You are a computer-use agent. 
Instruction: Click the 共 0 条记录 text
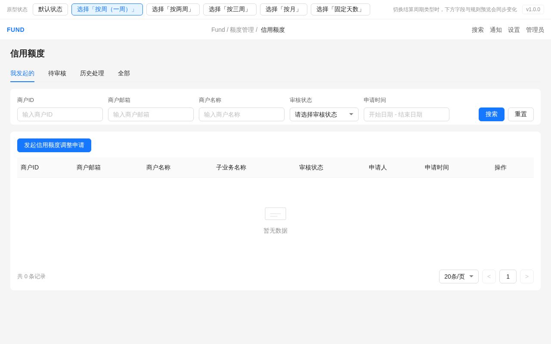click(x=31, y=276)
